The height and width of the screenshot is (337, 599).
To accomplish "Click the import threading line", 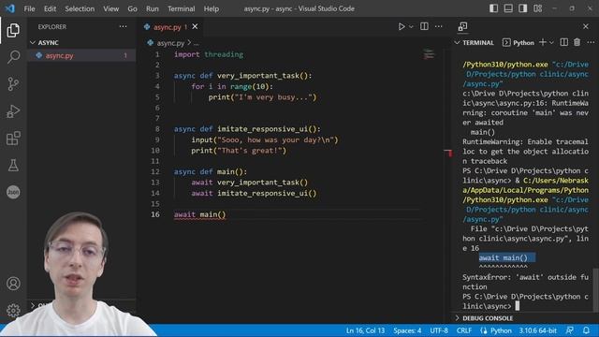I will [209, 54].
